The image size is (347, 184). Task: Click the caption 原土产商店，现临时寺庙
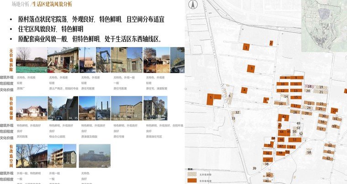click(64, 88)
